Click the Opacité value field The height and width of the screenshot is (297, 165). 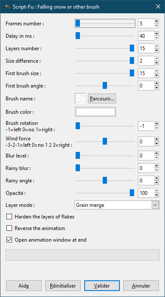click(146, 193)
